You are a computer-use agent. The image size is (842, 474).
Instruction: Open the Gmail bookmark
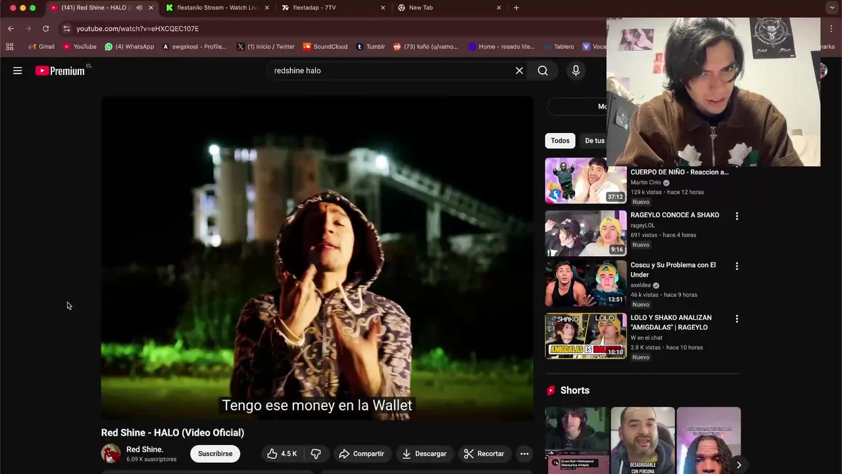(x=41, y=47)
